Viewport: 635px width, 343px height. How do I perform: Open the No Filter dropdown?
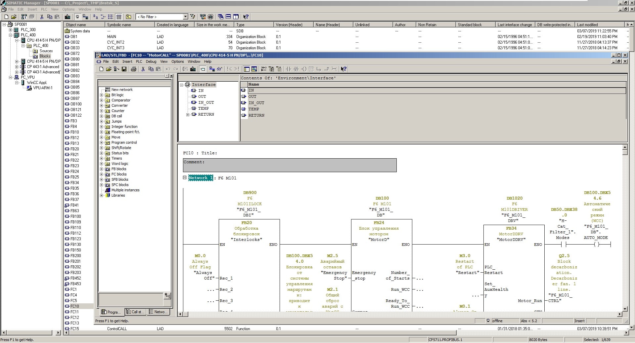(x=185, y=17)
